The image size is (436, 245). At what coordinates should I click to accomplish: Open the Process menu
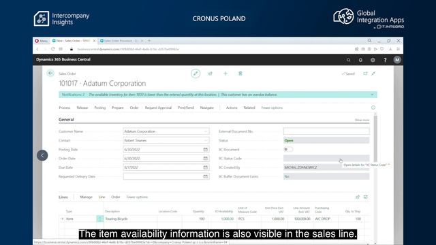click(65, 108)
